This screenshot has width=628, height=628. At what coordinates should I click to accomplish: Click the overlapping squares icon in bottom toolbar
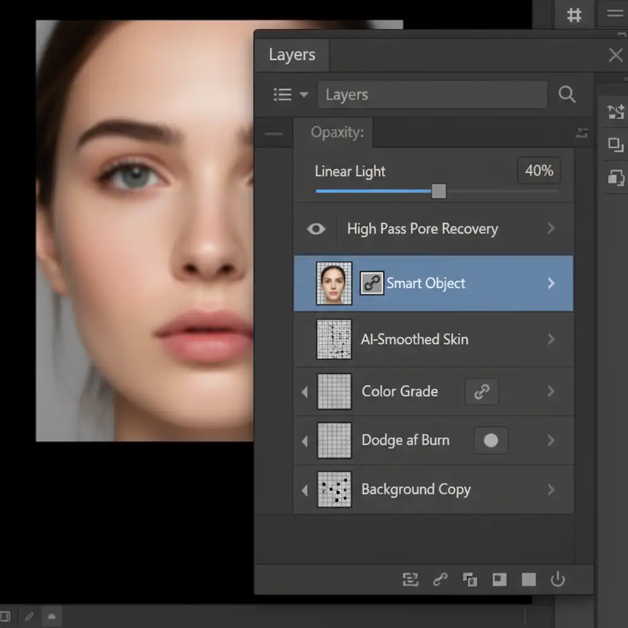pos(470,580)
